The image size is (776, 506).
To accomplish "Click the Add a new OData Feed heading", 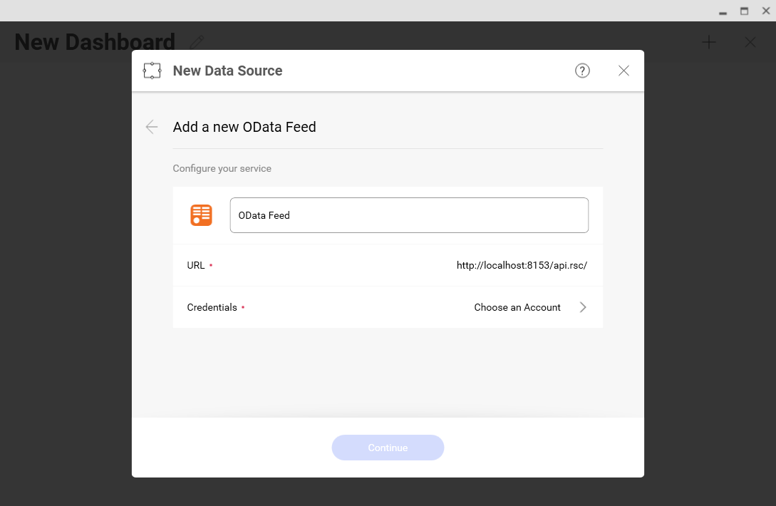I will (x=244, y=127).
